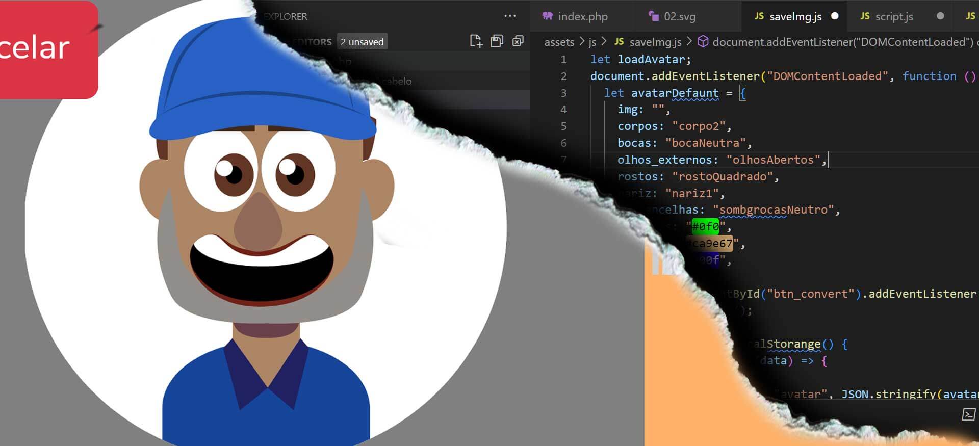The height and width of the screenshot is (446, 979).
Task: Open Explorer more actions ellipsis
Action: coord(510,16)
